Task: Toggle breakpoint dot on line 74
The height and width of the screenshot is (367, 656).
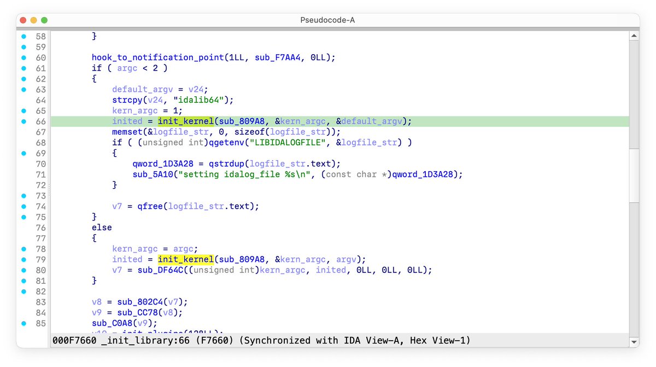Action: point(24,206)
